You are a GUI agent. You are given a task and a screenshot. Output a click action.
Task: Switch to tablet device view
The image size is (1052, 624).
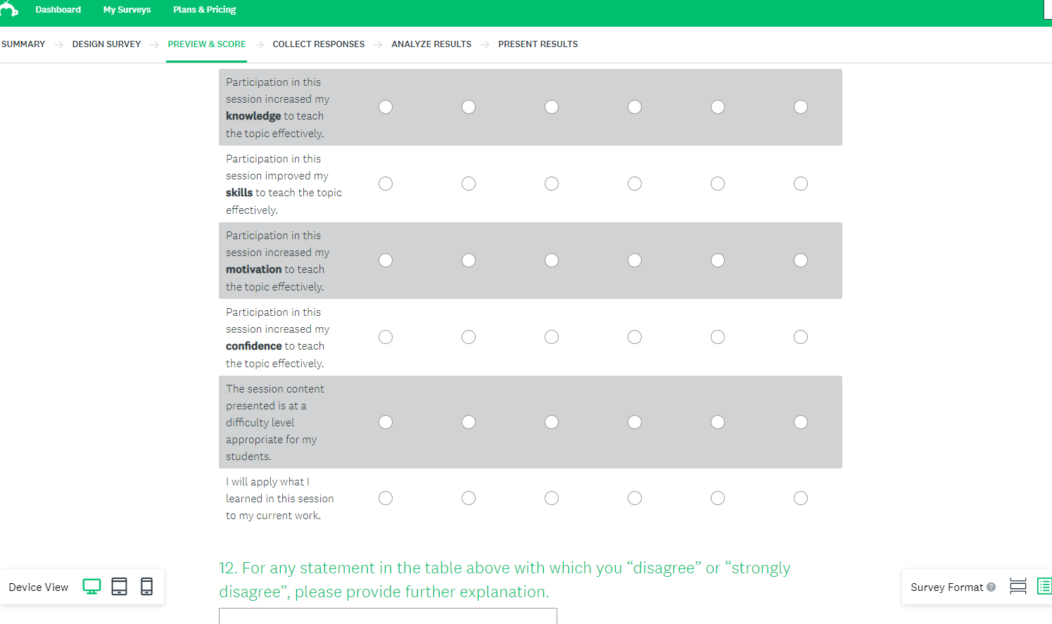point(120,587)
